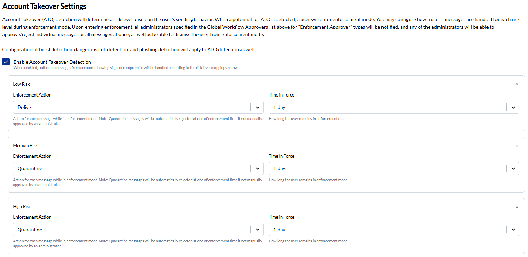Click Quarantine value under High Risk

pos(30,230)
